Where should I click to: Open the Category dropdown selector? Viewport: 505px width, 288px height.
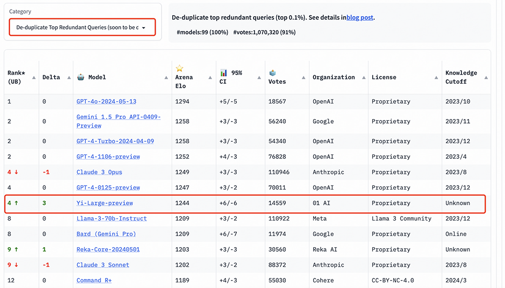coord(82,28)
